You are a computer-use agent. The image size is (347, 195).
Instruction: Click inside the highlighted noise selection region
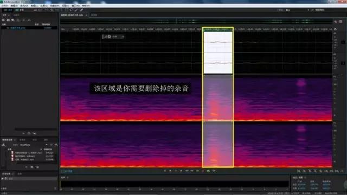click(x=218, y=97)
